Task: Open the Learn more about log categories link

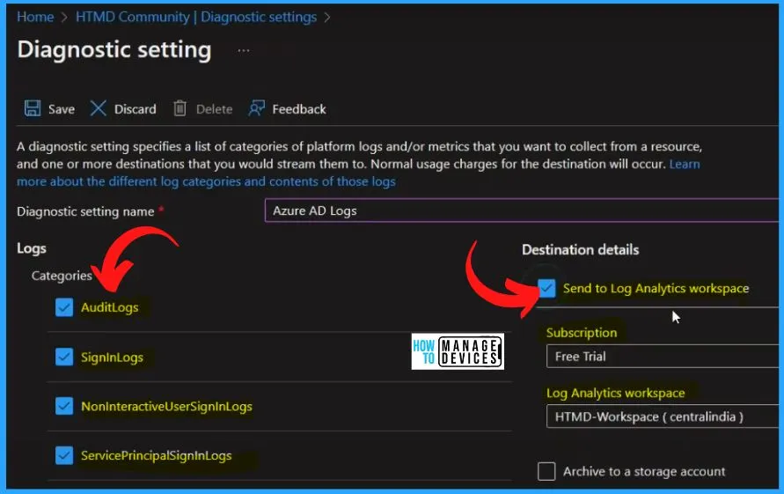Action: tap(206, 181)
